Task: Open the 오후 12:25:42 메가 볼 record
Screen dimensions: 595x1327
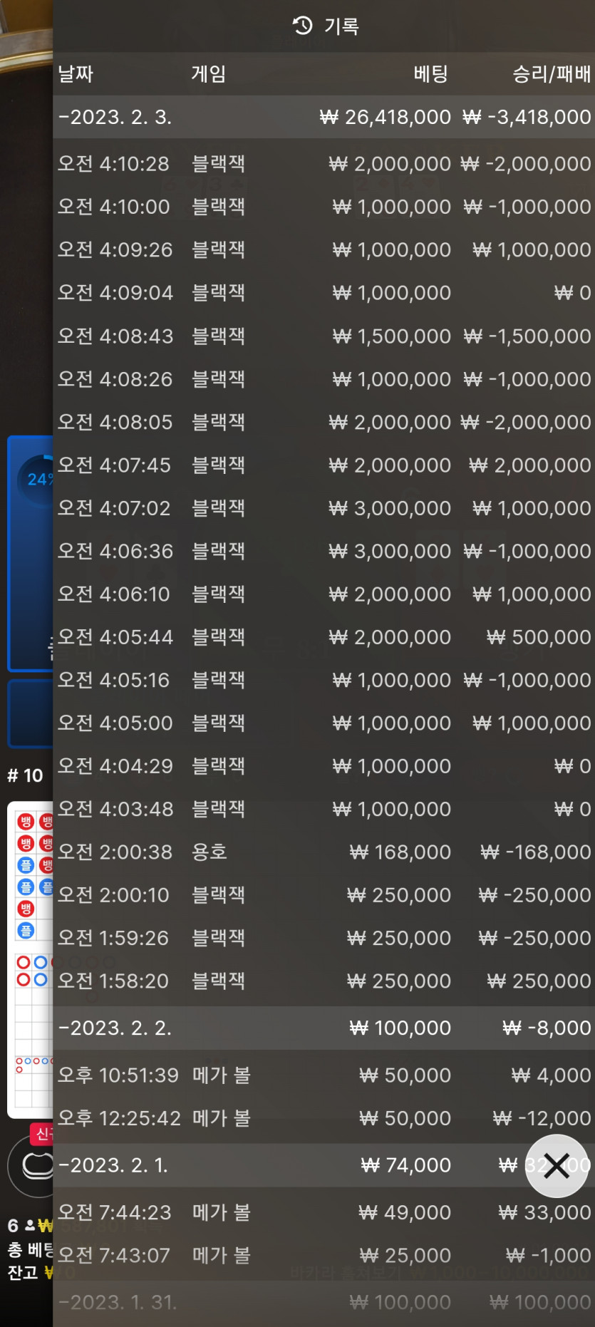Action: (324, 1118)
